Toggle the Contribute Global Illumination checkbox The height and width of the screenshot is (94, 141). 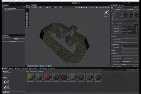[123, 41]
